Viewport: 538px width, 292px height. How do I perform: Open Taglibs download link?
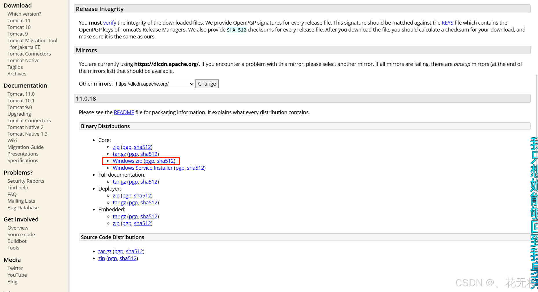point(15,67)
